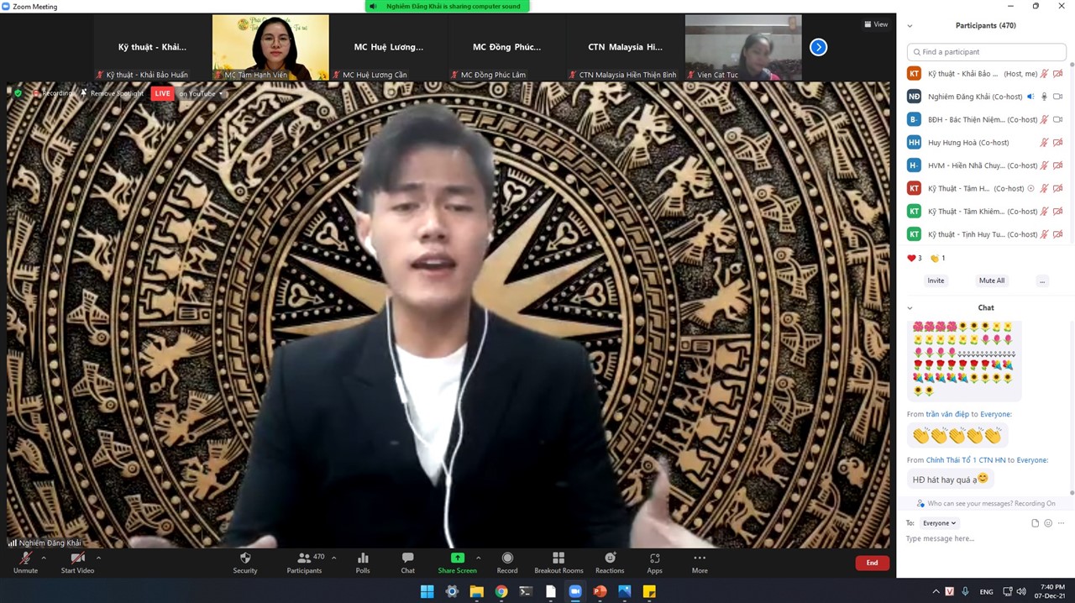Screen dimensions: 1075x603
Task: Click the Record icon
Action: click(507, 558)
